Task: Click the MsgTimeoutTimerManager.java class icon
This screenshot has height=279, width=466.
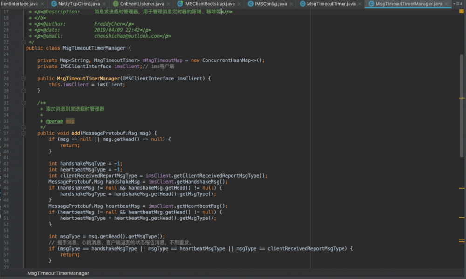Action: click(x=371, y=4)
